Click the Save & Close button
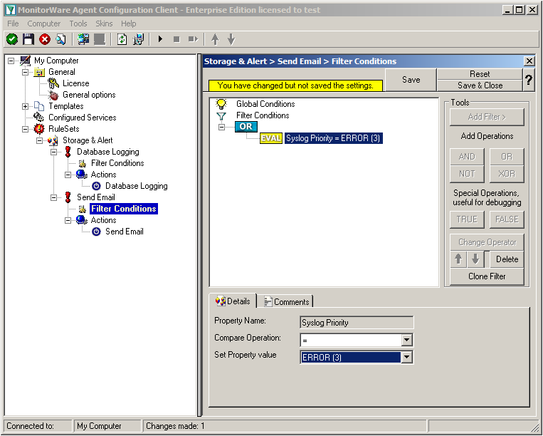This screenshot has width=543, height=436. [x=480, y=85]
